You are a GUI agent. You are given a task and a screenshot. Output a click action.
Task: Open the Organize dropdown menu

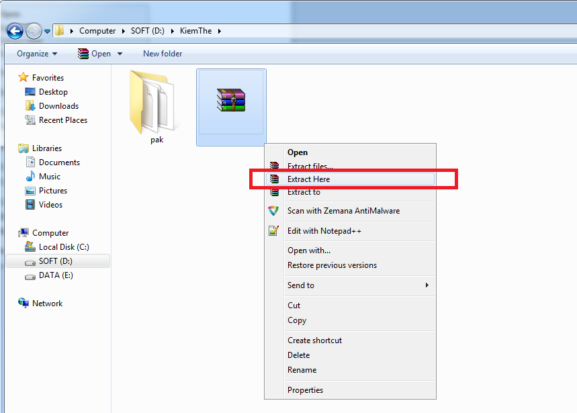[37, 54]
